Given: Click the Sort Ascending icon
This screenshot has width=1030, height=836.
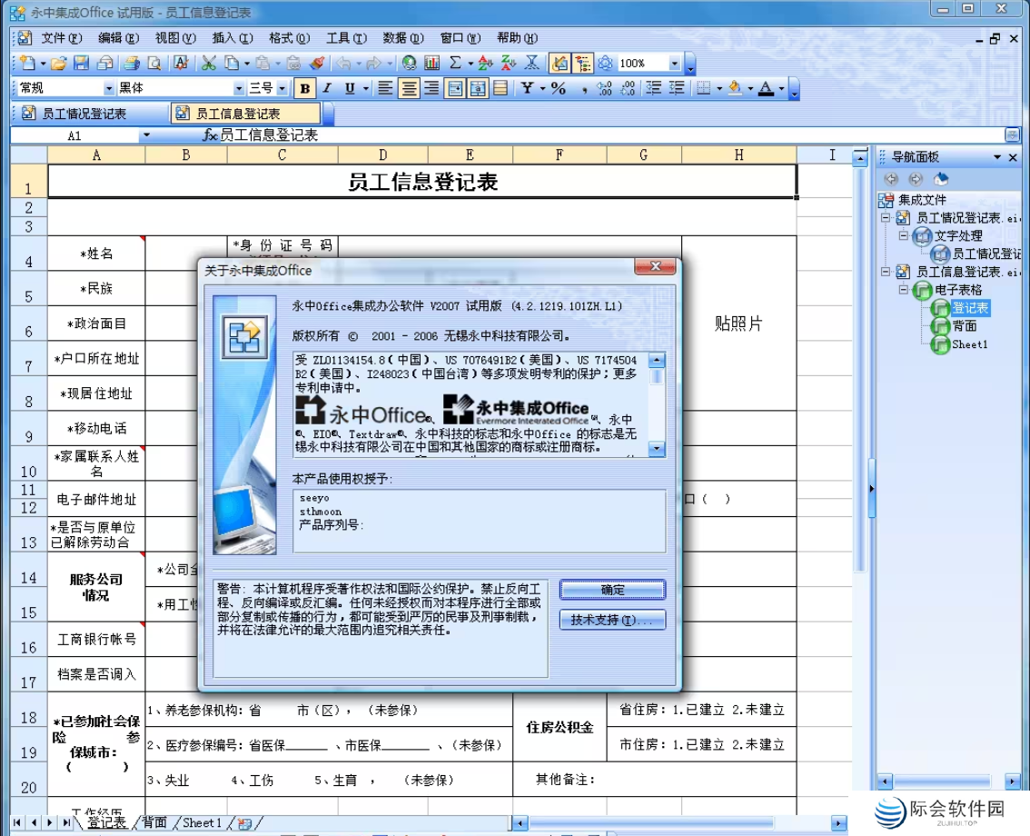Looking at the screenshot, I should point(485,64).
